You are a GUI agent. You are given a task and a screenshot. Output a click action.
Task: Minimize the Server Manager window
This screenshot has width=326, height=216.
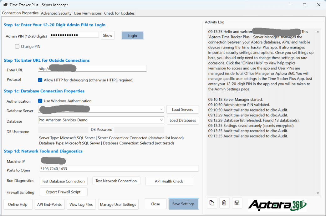[x=290, y=5]
